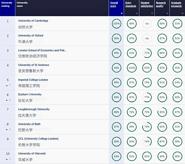Viewport: 185px width, 164px height.
Task: Open Research quality sort dropdown arrow
Action: [x=167, y=14]
